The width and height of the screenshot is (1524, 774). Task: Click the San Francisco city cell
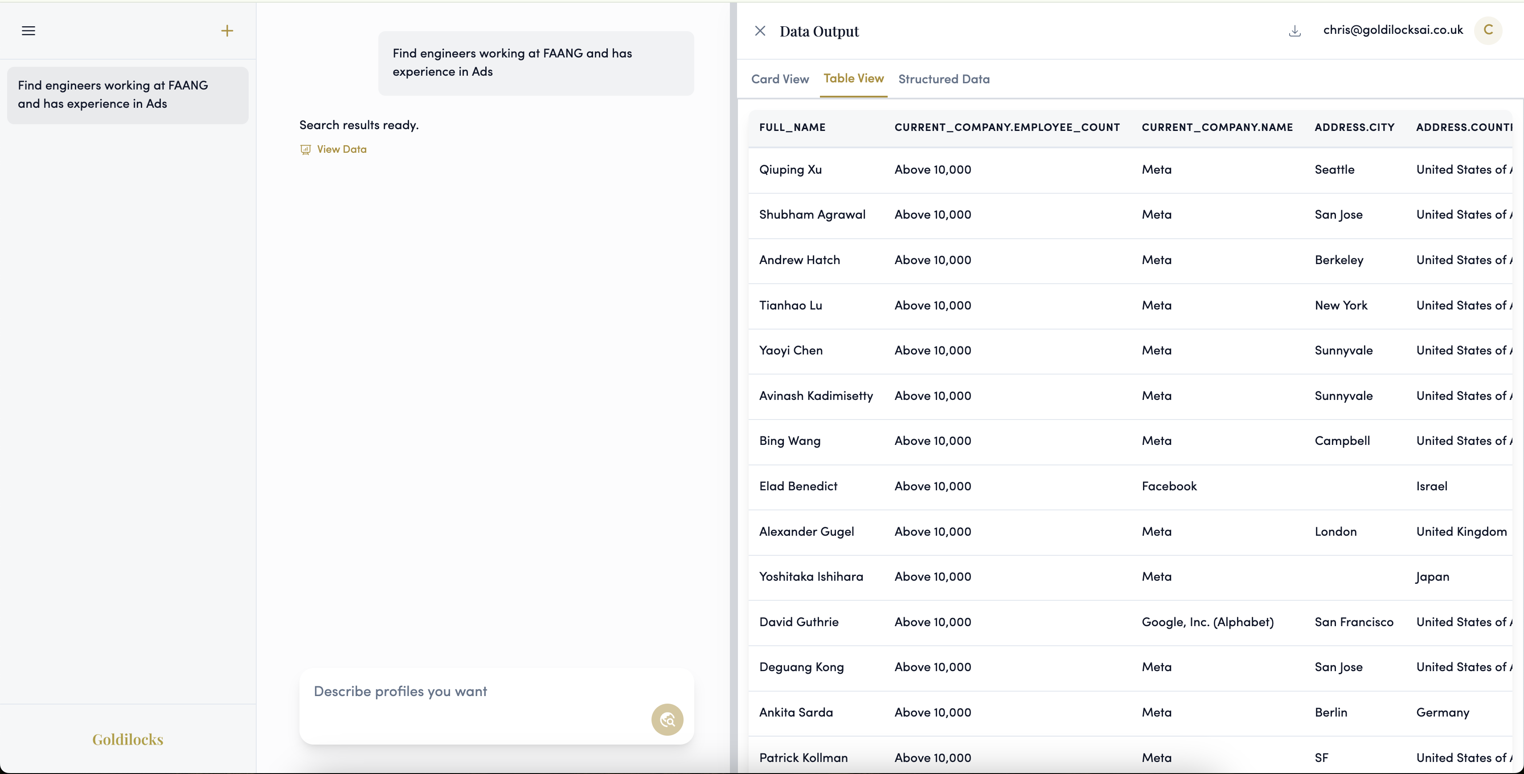(1354, 622)
